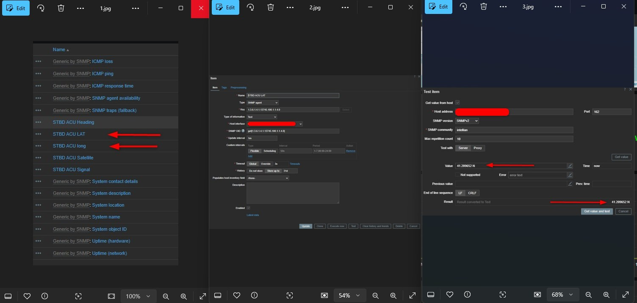Zoom out on the 1.jpg image

pyautogui.click(x=166, y=296)
